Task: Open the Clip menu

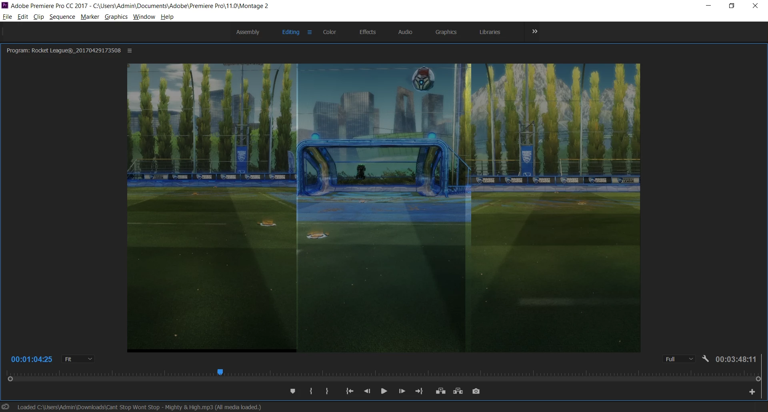Action: pos(39,17)
